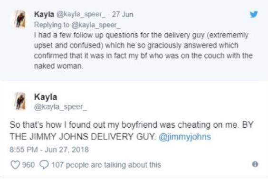The width and height of the screenshot is (268, 179).
Task: Open '107 people are talking about this'
Action: pyautogui.click(x=106, y=165)
